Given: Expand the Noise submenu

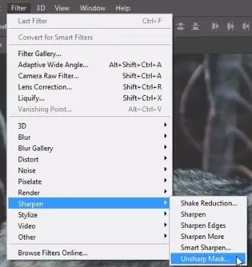Looking at the screenshot, I should click(89, 170).
